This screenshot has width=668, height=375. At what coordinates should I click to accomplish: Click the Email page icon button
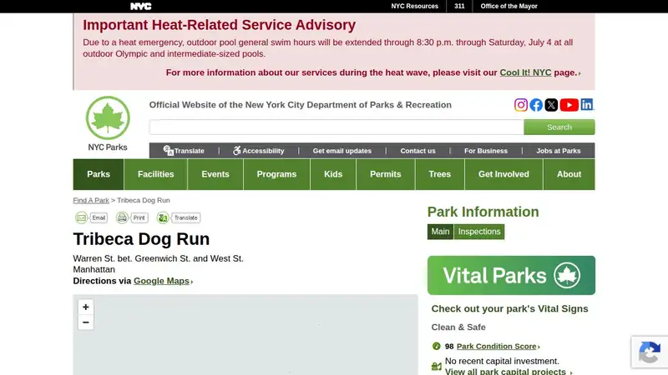pyautogui.click(x=91, y=217)
